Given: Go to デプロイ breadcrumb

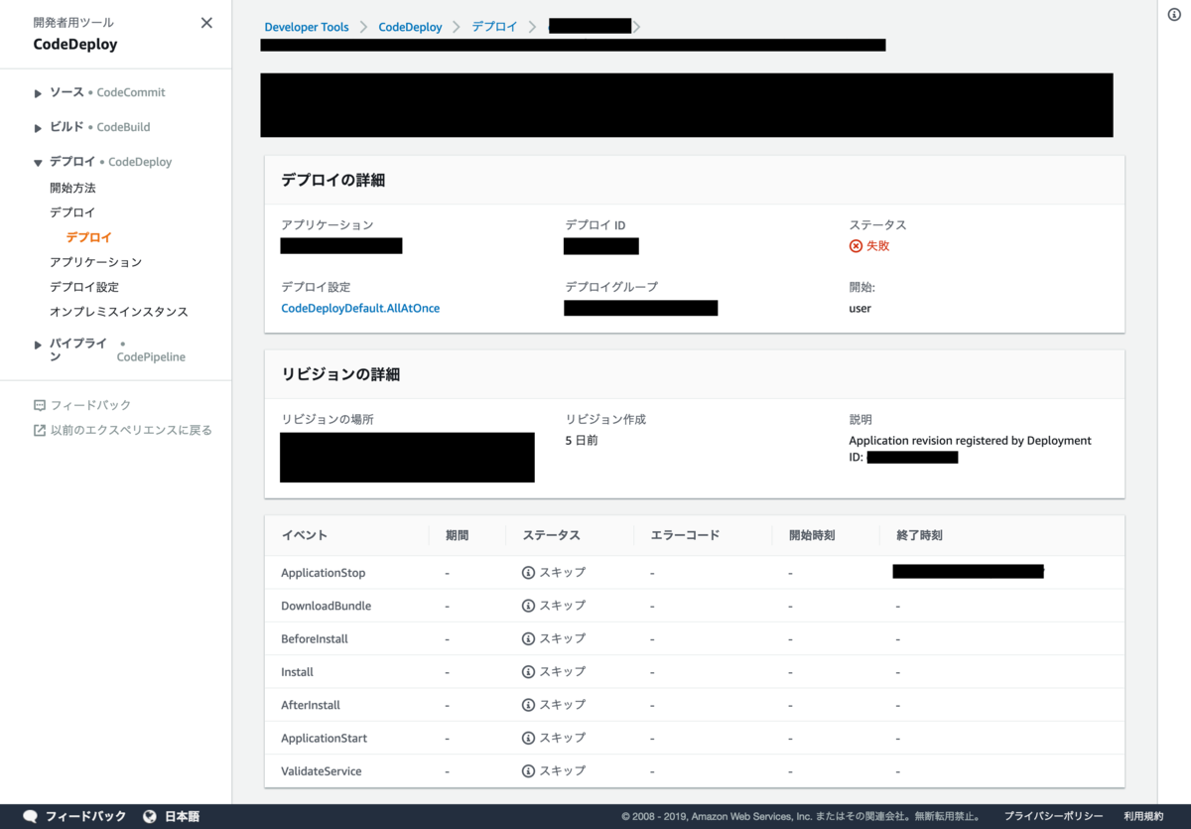Looking at the screenshot, I should click(x=494, y=27).
